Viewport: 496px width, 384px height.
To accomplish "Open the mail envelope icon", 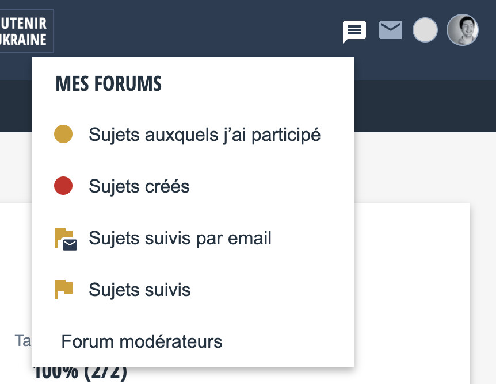I will pos(391,30).
